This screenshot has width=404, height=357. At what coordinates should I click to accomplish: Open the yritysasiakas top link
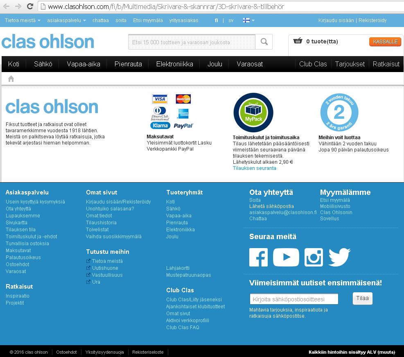184,20
